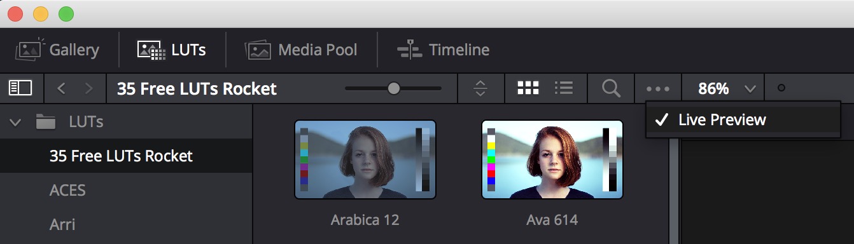Click the Ava 614 label
The width and height of the screenshot is (854, 244).
(x=552, y=220)
